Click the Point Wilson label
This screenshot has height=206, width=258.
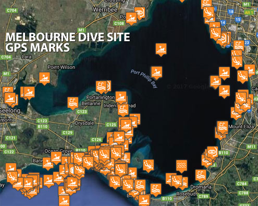pyautogui.click(x=62, y=67)
